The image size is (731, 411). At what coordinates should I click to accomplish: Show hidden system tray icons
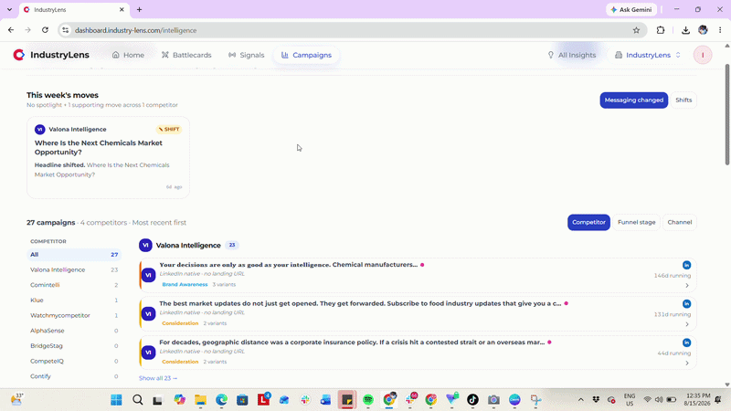(x=581, y=400)
